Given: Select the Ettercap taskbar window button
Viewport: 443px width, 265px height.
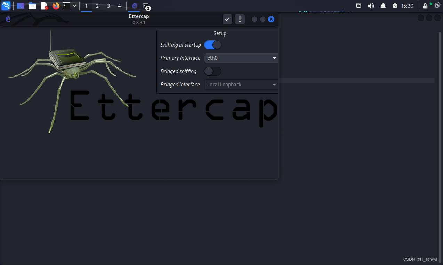Looking at the screenshot, I should pos(134,6).
